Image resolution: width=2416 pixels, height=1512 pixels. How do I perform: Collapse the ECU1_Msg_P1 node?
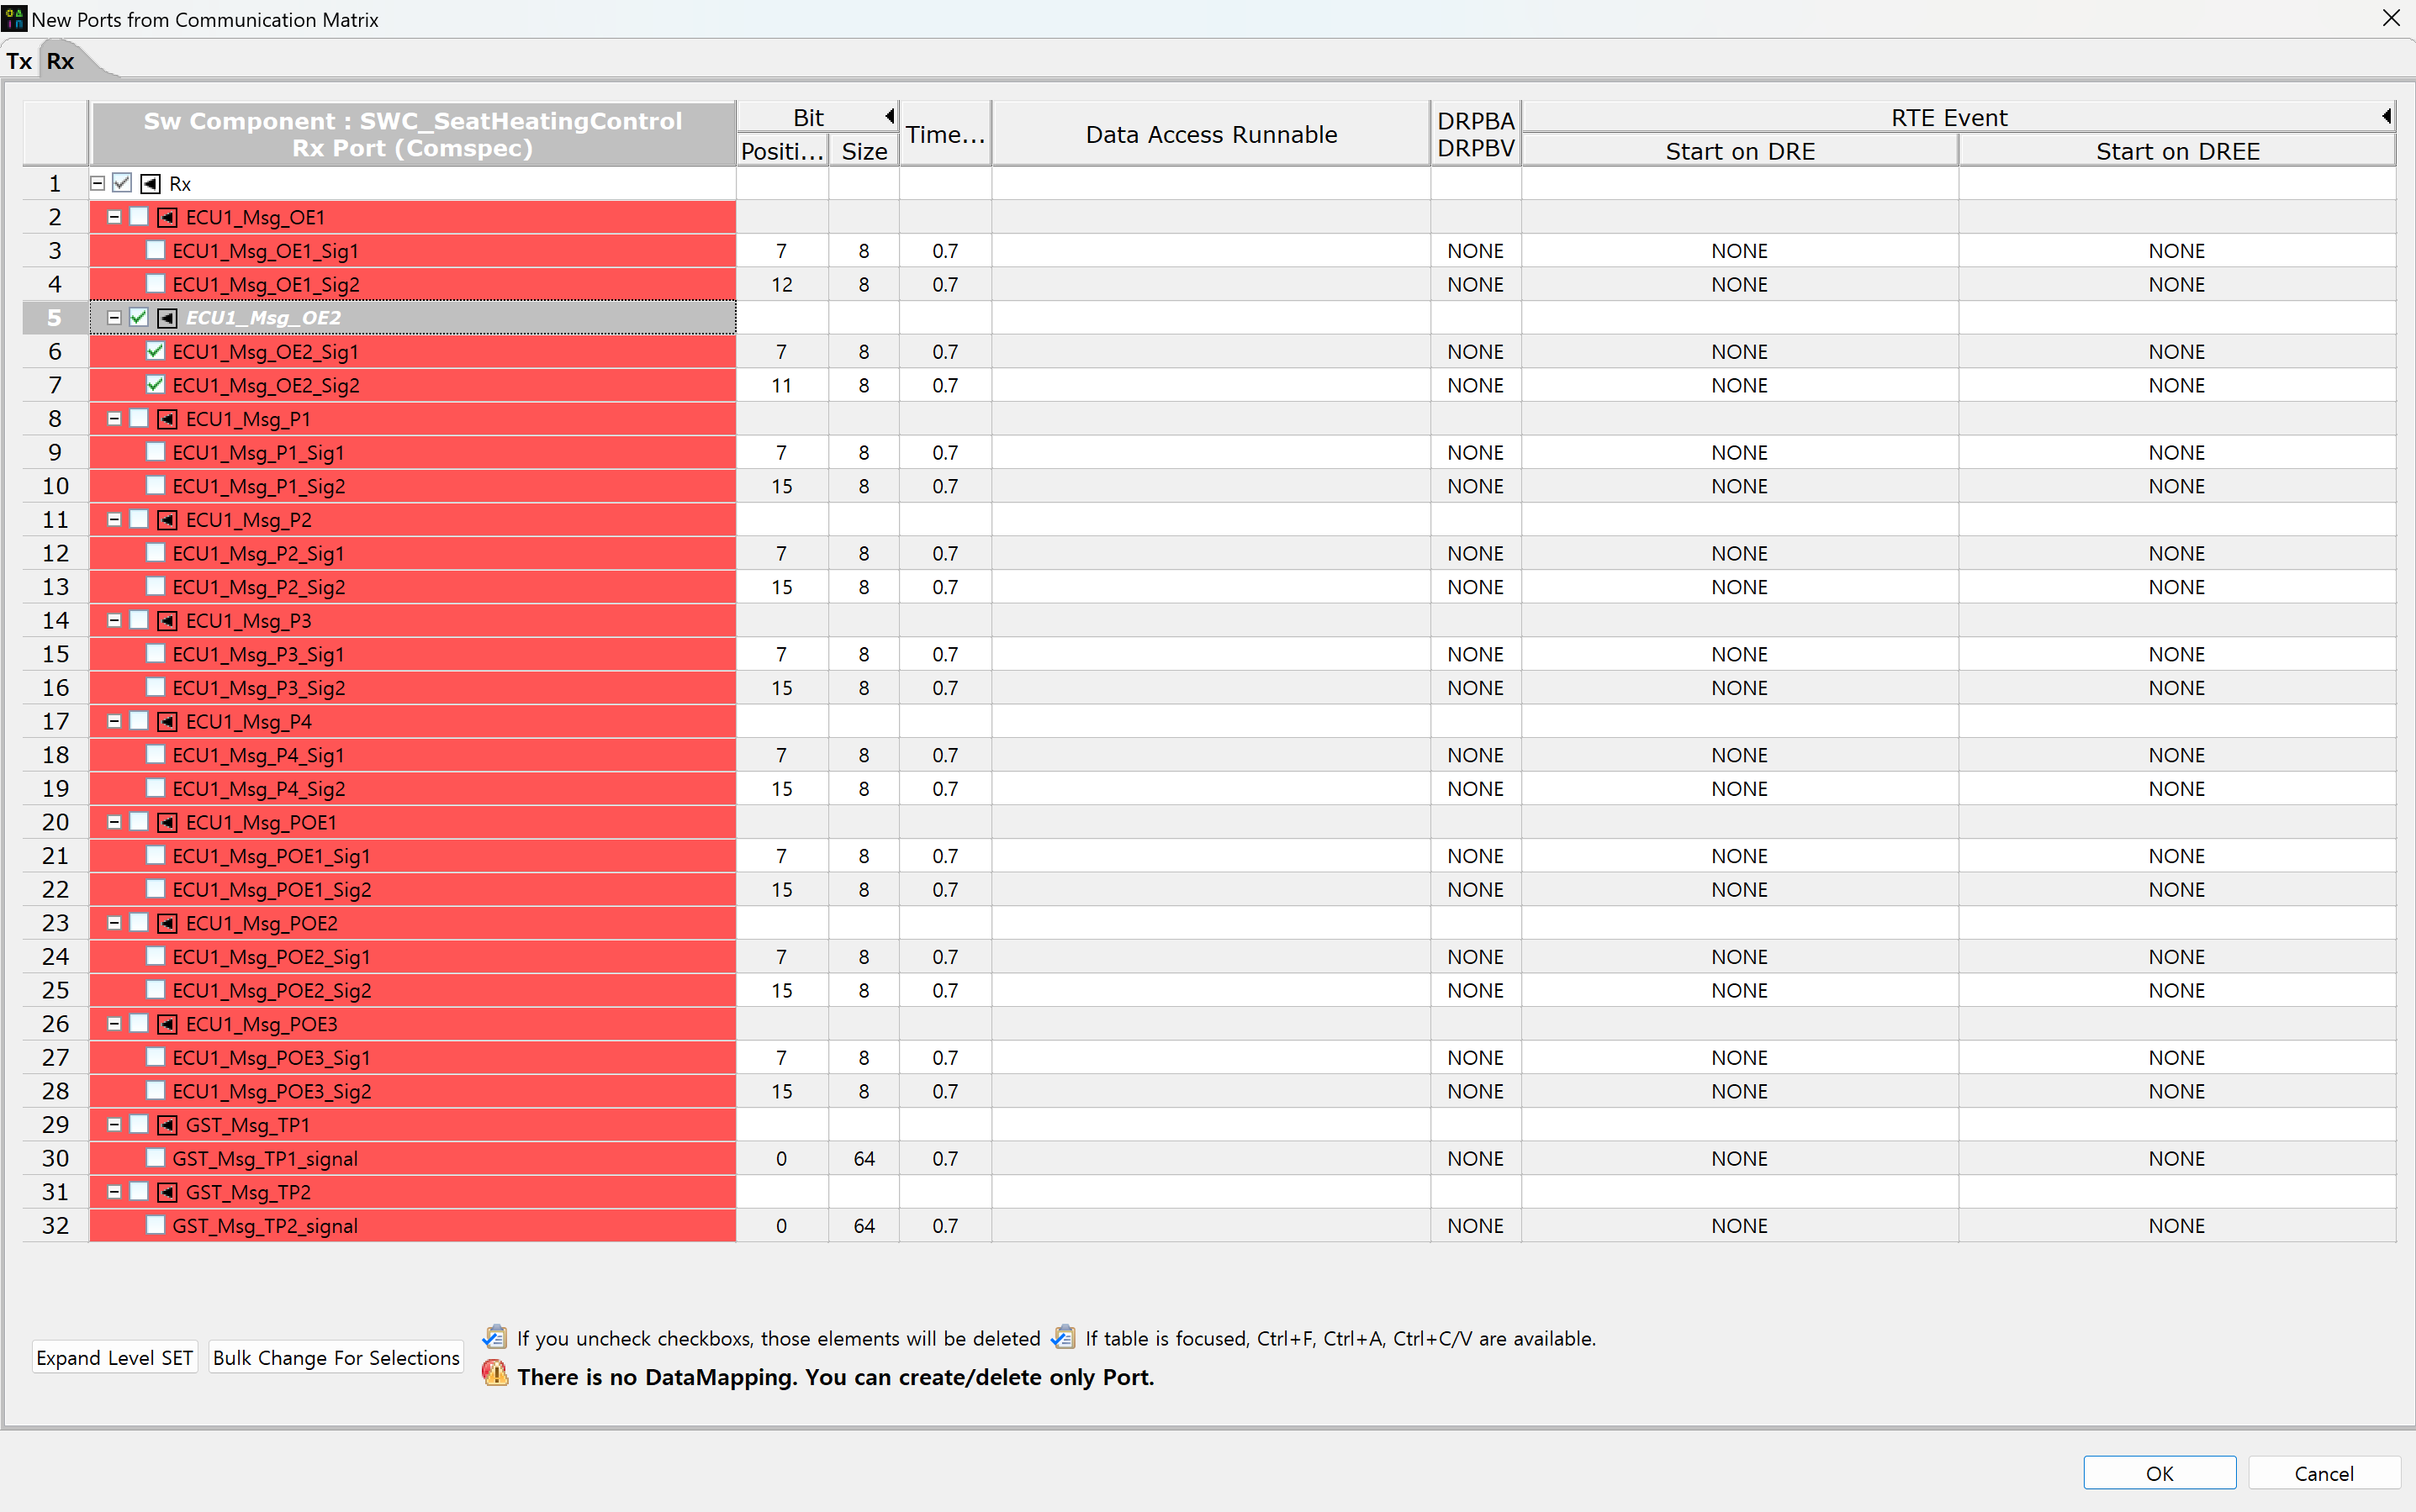114,419
